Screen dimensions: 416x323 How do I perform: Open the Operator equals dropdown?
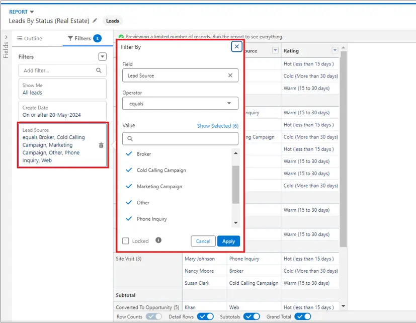click(x=180, y=103)
